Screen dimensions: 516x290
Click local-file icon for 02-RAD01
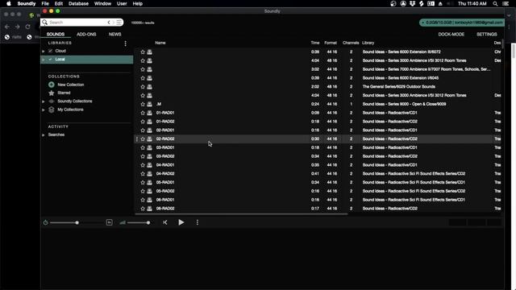149,130
